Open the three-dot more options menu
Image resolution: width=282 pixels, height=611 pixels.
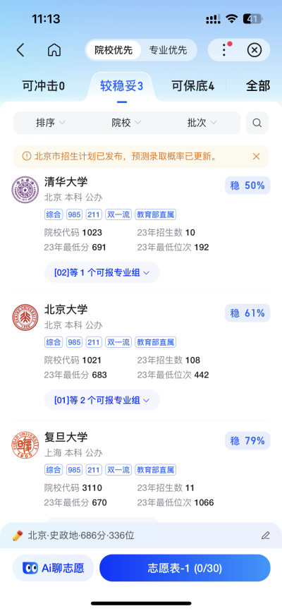[x=224, y=50]
